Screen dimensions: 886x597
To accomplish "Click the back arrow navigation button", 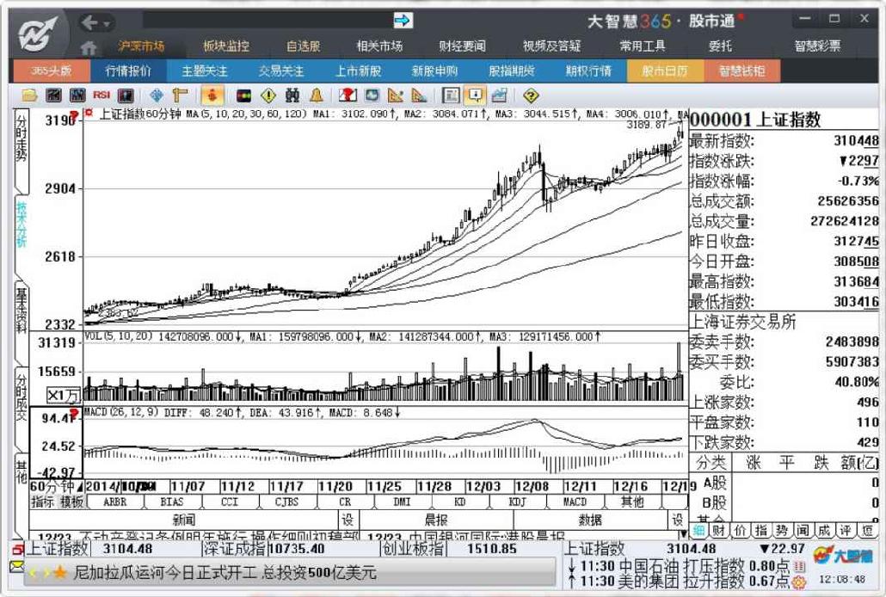I will pyautogui.click(x=89, y=22).
